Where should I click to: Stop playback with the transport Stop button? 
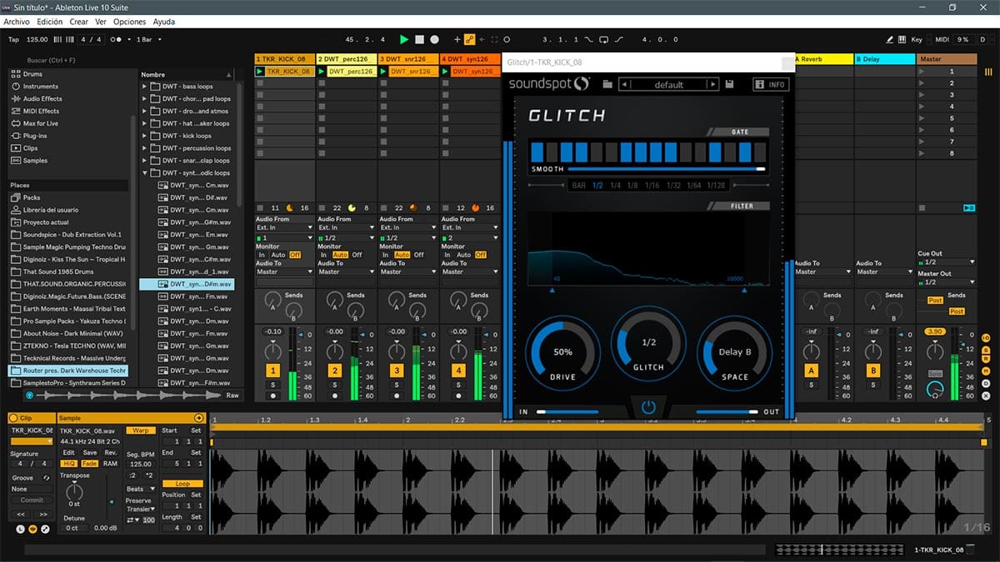click(420, 39)
